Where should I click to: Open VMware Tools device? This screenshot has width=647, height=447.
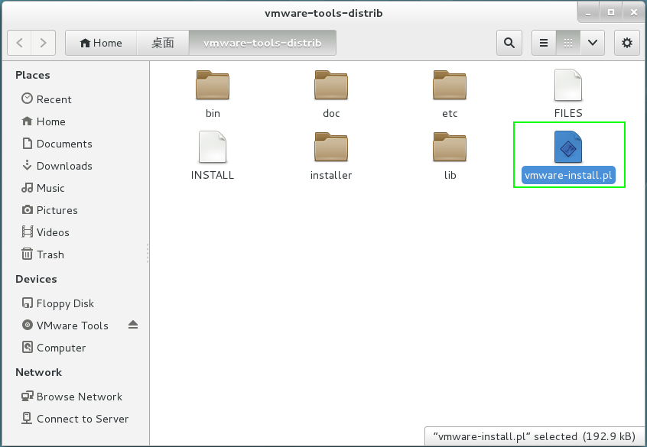(x=65, y=326)
